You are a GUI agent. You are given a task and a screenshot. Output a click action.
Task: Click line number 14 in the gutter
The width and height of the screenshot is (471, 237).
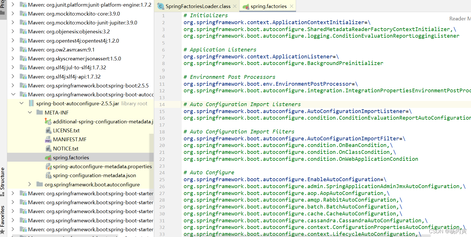(162, 104)
